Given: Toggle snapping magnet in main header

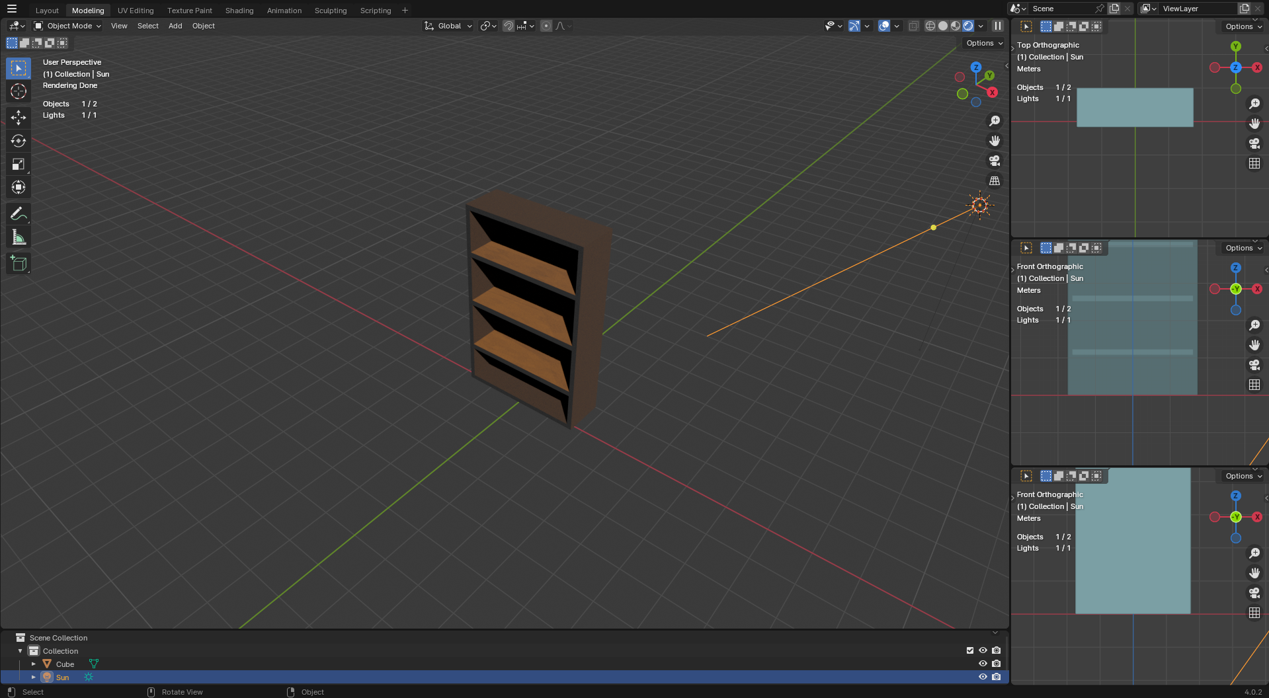Looking at the screenshot, I should (x=509, y=26).
